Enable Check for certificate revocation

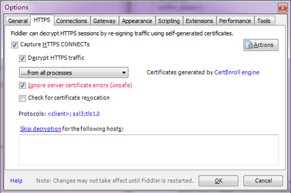[x=22, y=98]
